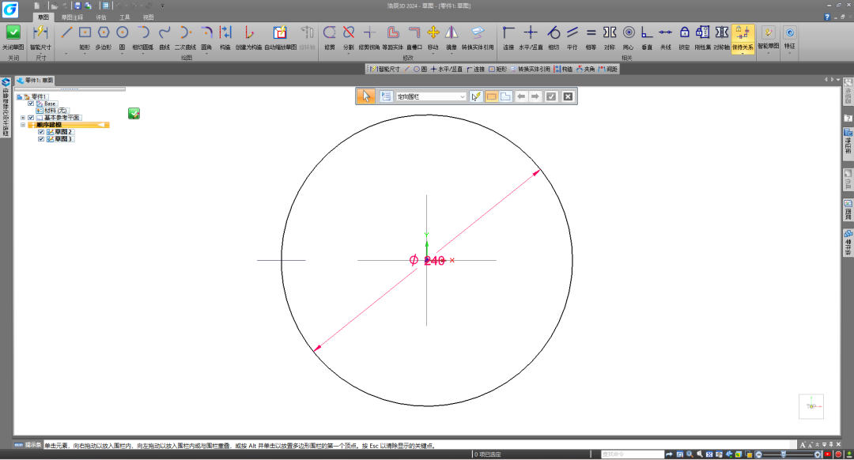This screenshot has height=460, width=854.
Task: Switch to the 工具 ribbon tab
Action: click(124, 17)
